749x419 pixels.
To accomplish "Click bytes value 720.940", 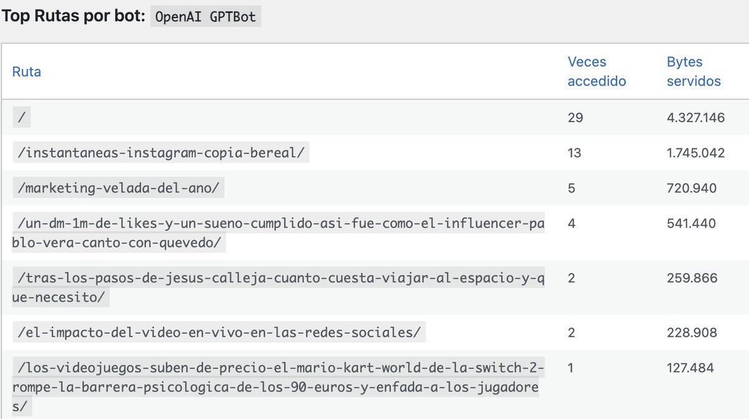I will [692, 188].
